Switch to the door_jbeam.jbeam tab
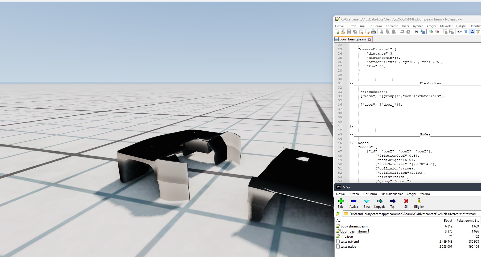Screen dimensions: 481x257 pos(352,39)
